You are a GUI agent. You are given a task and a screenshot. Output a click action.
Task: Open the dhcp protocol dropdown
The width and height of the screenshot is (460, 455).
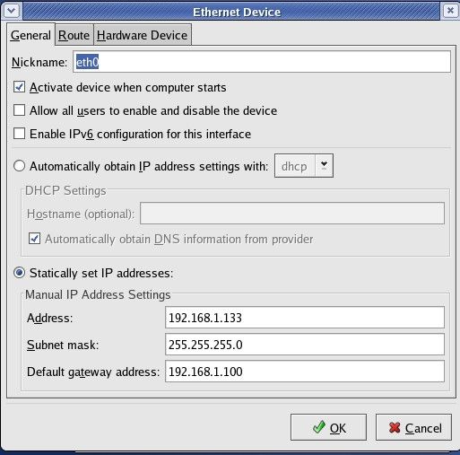coord(304,166)
